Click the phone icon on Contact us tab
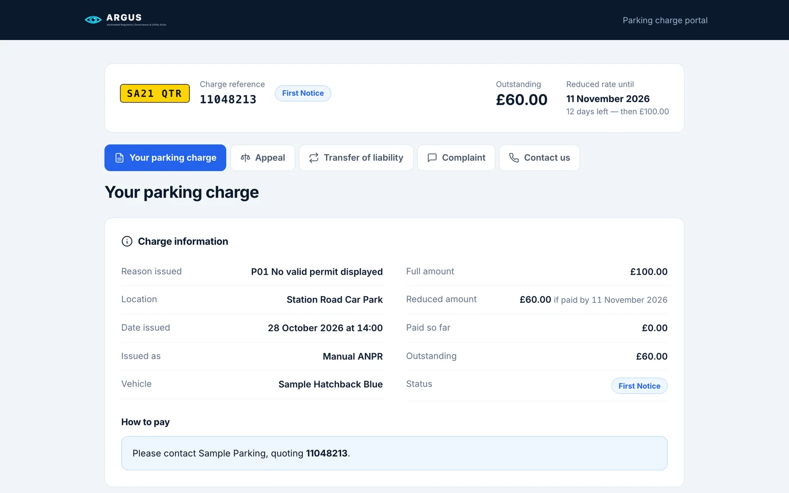 point(514,158)
